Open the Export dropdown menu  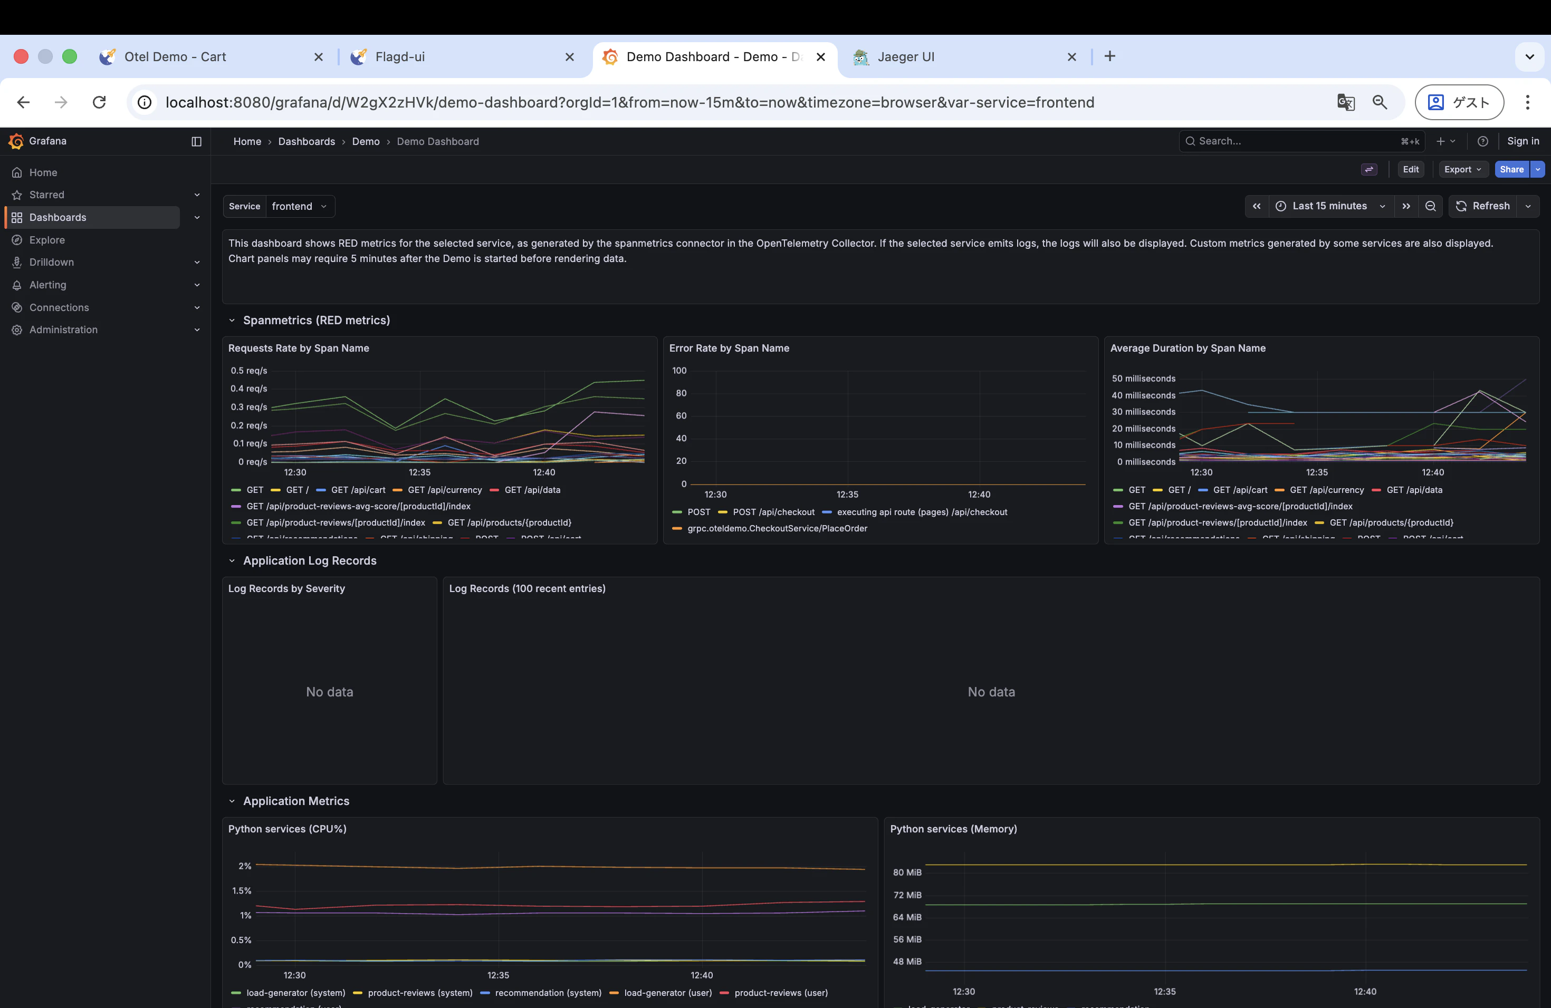coord(1462,169)
